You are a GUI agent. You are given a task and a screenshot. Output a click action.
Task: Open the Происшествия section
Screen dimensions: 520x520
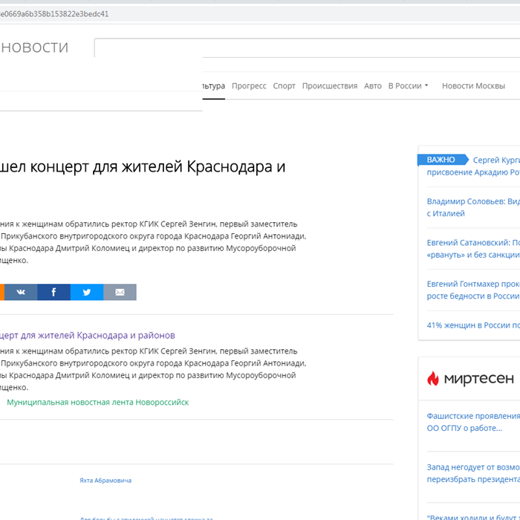330,86
